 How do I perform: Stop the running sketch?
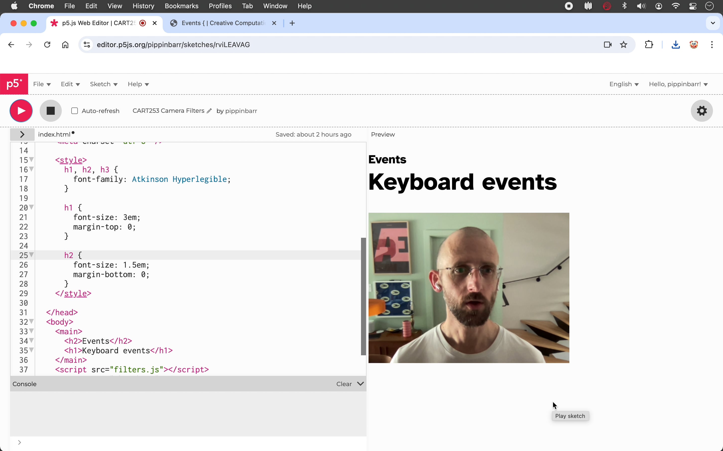pyautogui.click(x=50, y=111)
